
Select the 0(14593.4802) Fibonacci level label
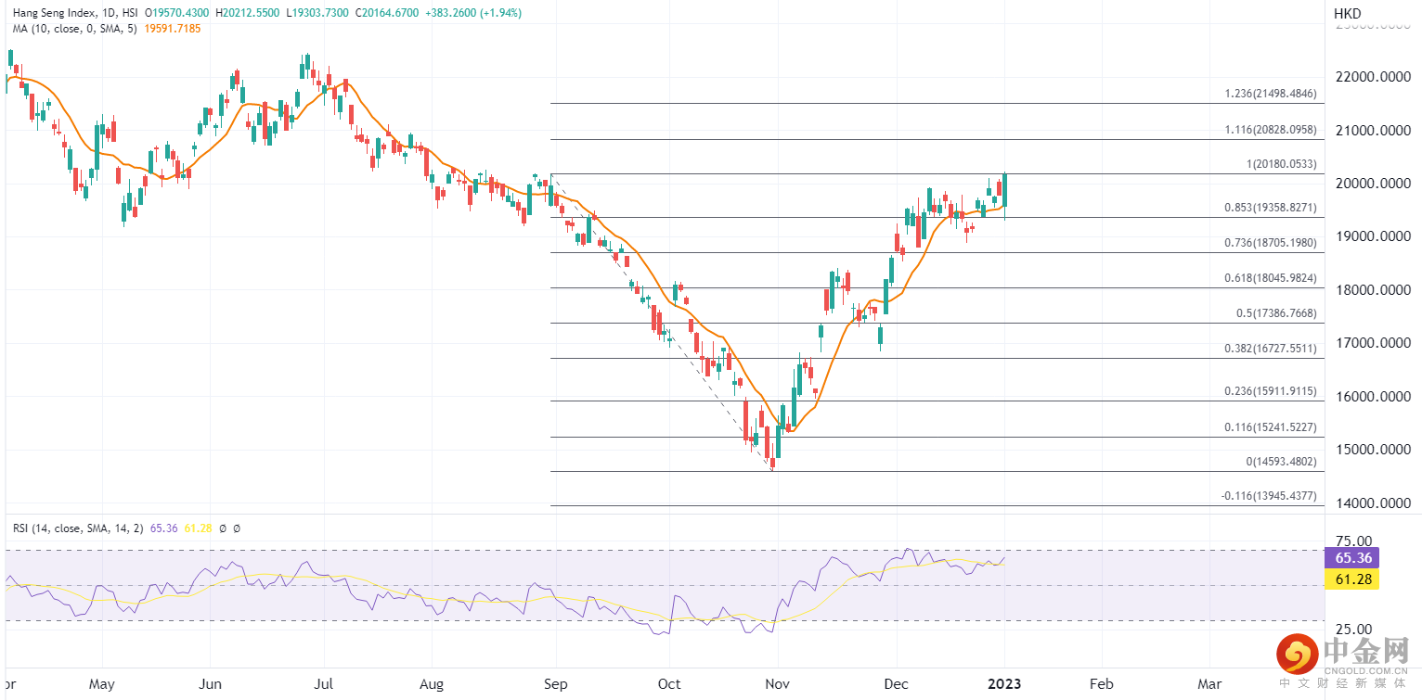click(1281, 462)
